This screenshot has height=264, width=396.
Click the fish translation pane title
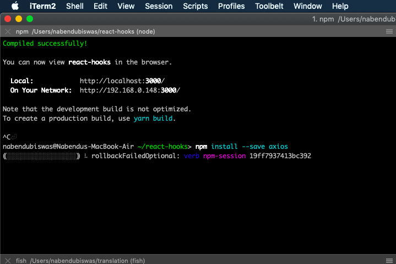(80, 261)
